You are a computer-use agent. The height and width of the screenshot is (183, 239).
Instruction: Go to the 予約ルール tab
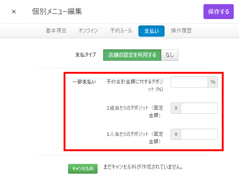[121, 31]
